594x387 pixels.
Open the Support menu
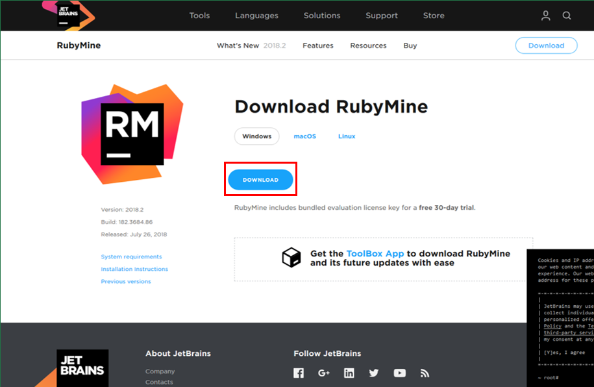tap(381, 16)
